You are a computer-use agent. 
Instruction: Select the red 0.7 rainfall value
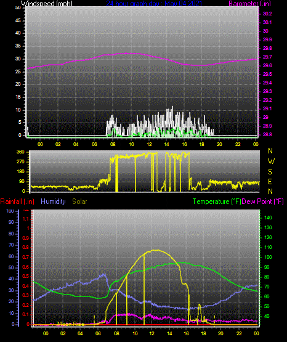click(x=26, y=258)
